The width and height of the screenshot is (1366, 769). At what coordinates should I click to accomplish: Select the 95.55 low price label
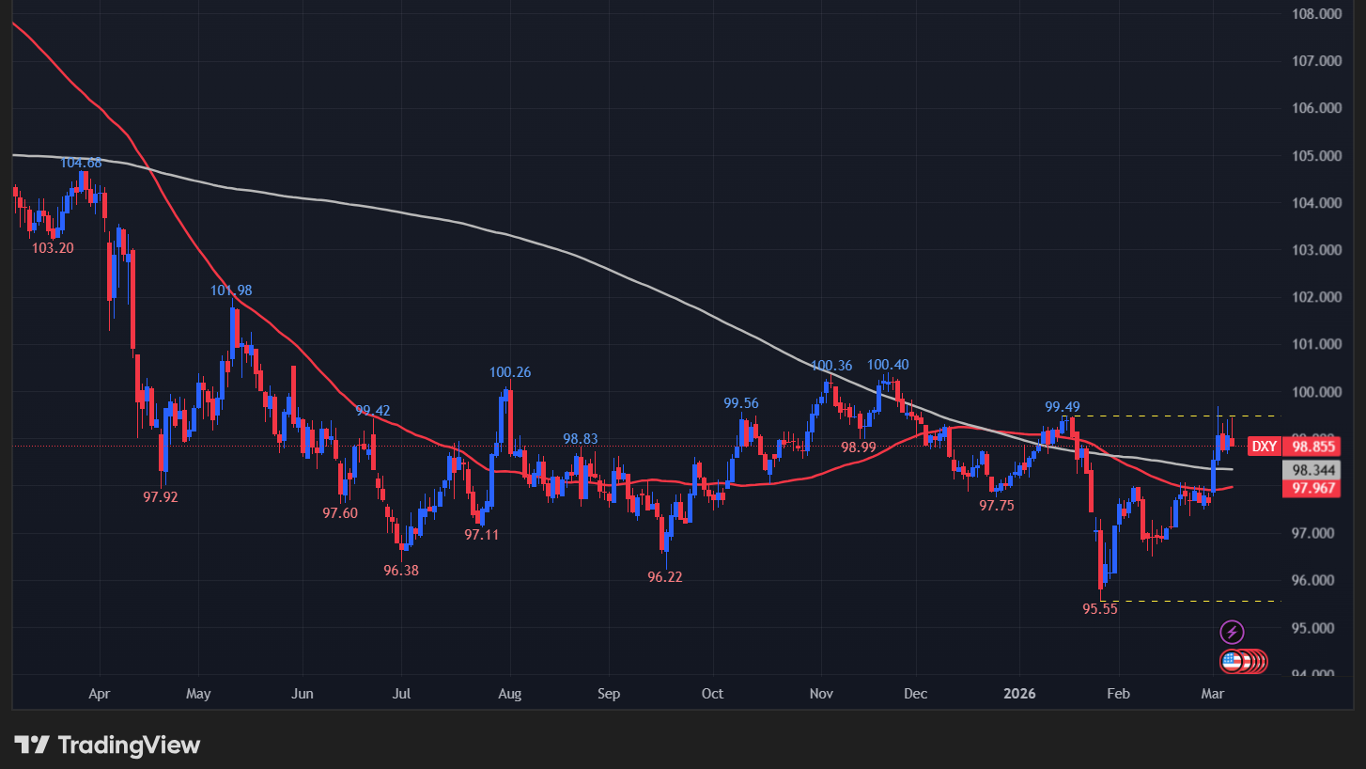(x=1099, y=609)
